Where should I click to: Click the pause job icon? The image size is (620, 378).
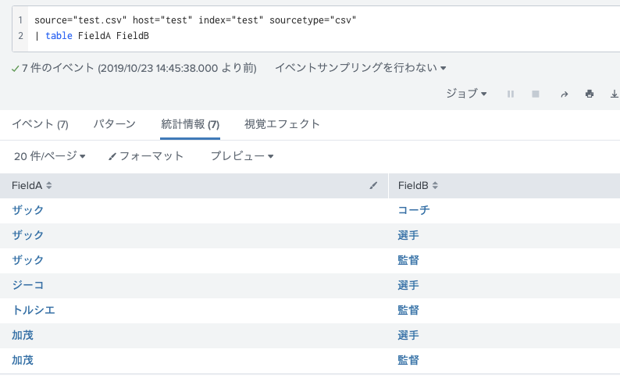(511, 94)
